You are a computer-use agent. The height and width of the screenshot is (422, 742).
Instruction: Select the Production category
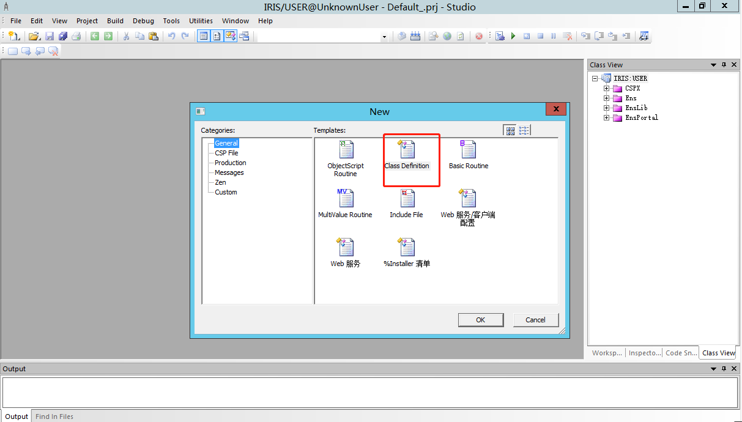click(x=230, y=163)
